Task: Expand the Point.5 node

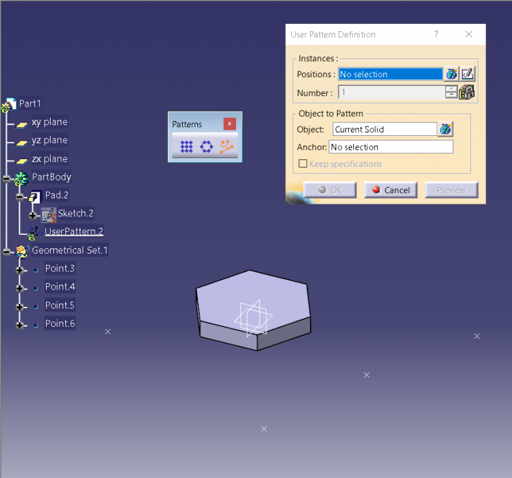Action: [x=19, y=307]
